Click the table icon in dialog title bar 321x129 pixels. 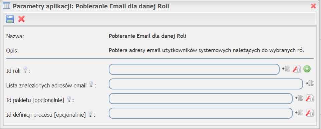click(6, 6)
